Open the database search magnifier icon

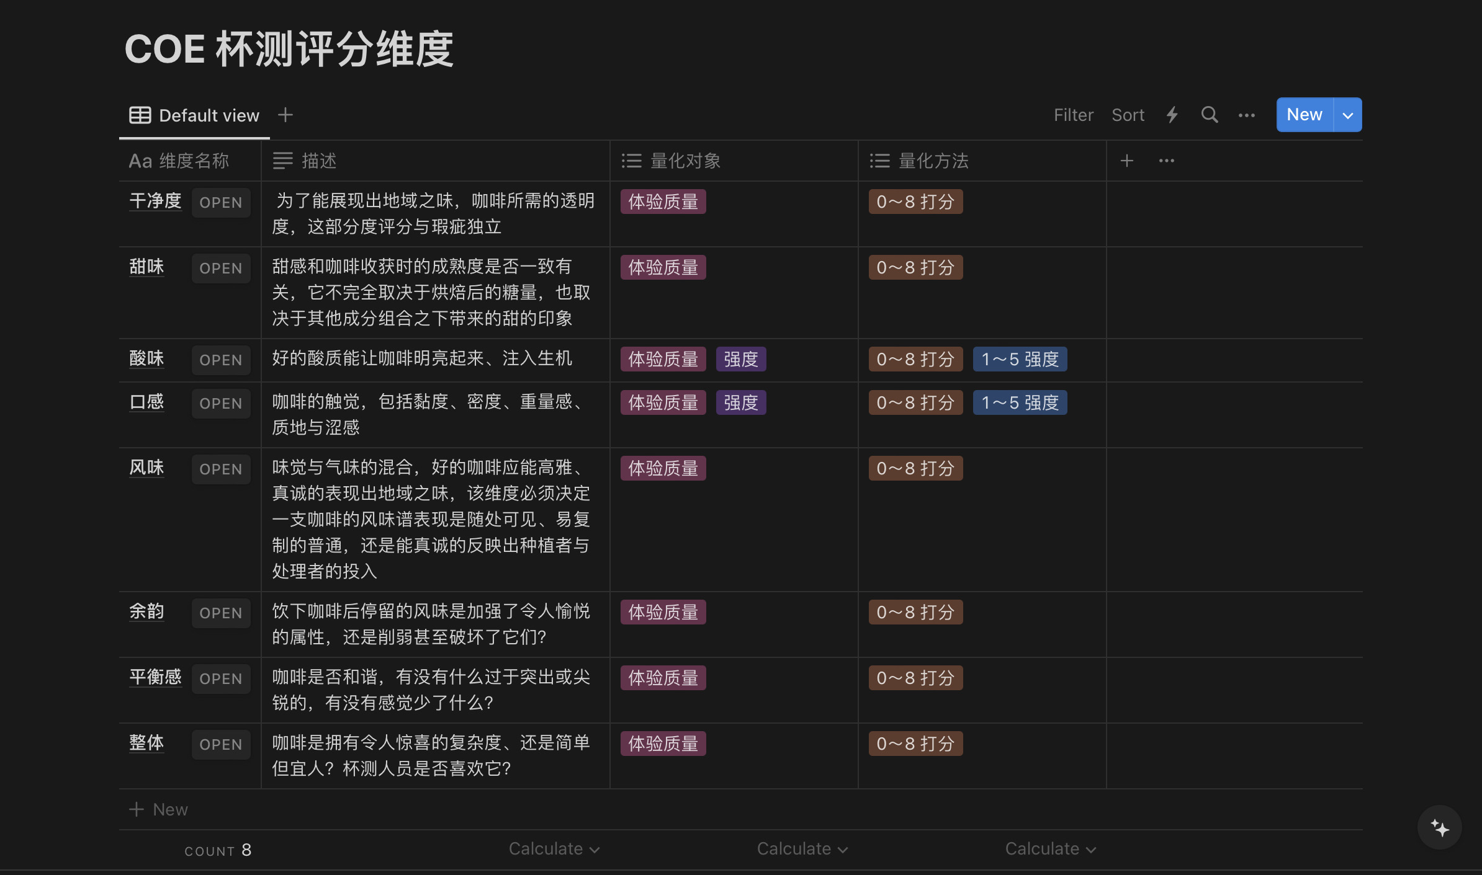click(x=1209, y=115)
